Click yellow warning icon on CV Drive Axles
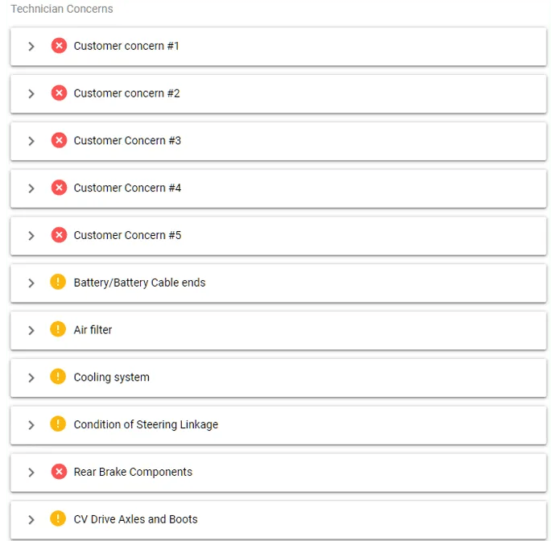Image resolution: width=557 pixels, height=541 pixels. pos(58,518)
